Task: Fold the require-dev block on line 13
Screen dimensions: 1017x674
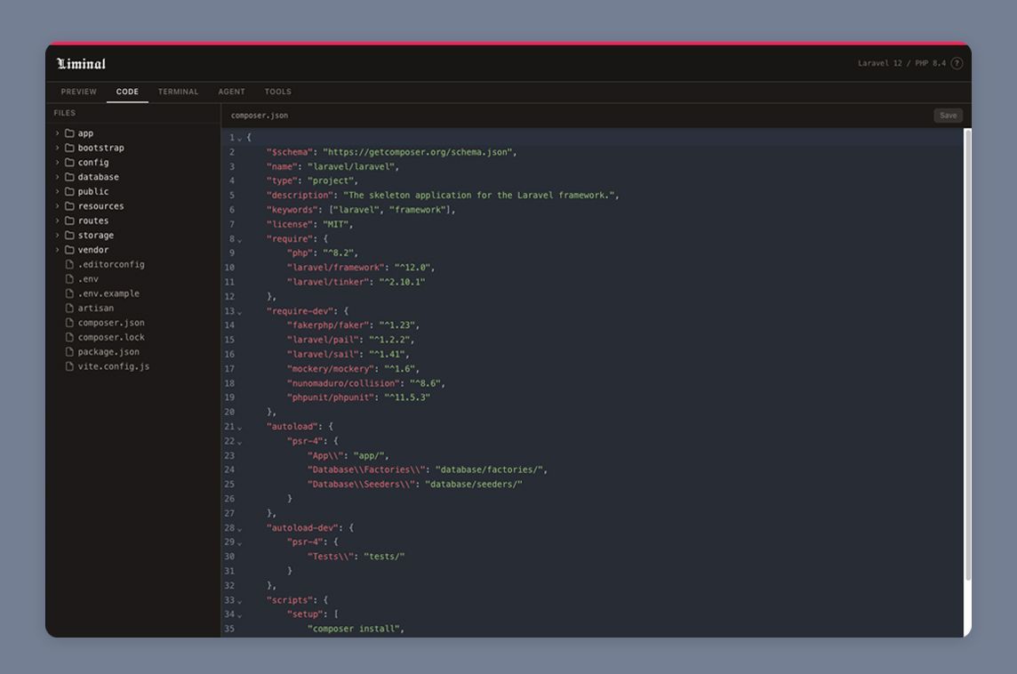Action: (x=239, y=312)
